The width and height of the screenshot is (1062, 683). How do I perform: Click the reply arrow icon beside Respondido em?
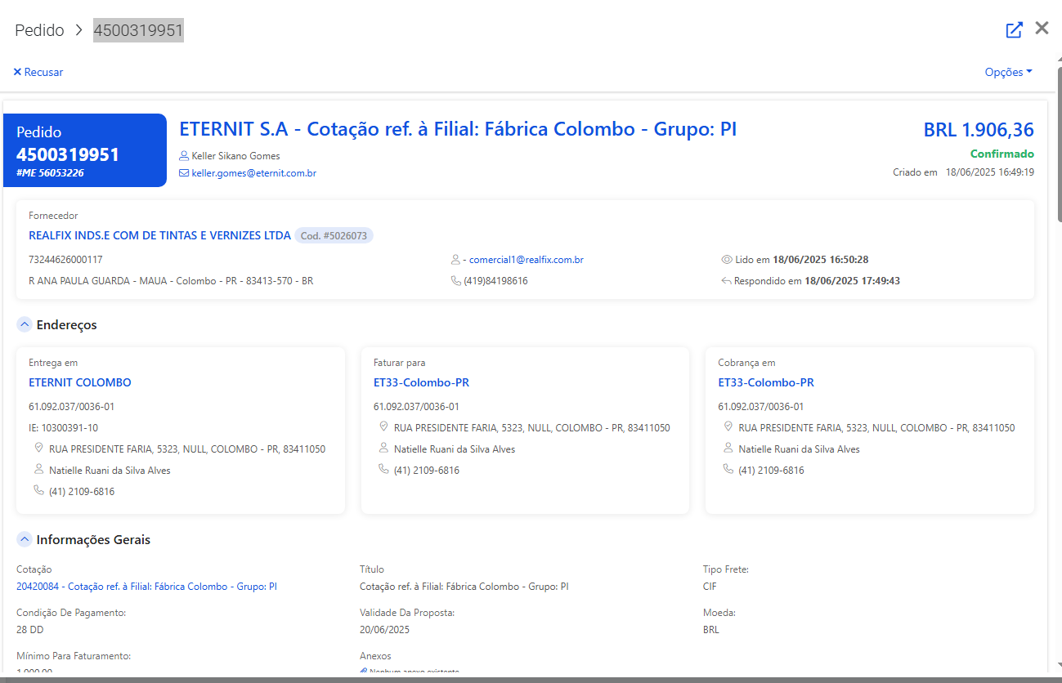pos(726,281)
